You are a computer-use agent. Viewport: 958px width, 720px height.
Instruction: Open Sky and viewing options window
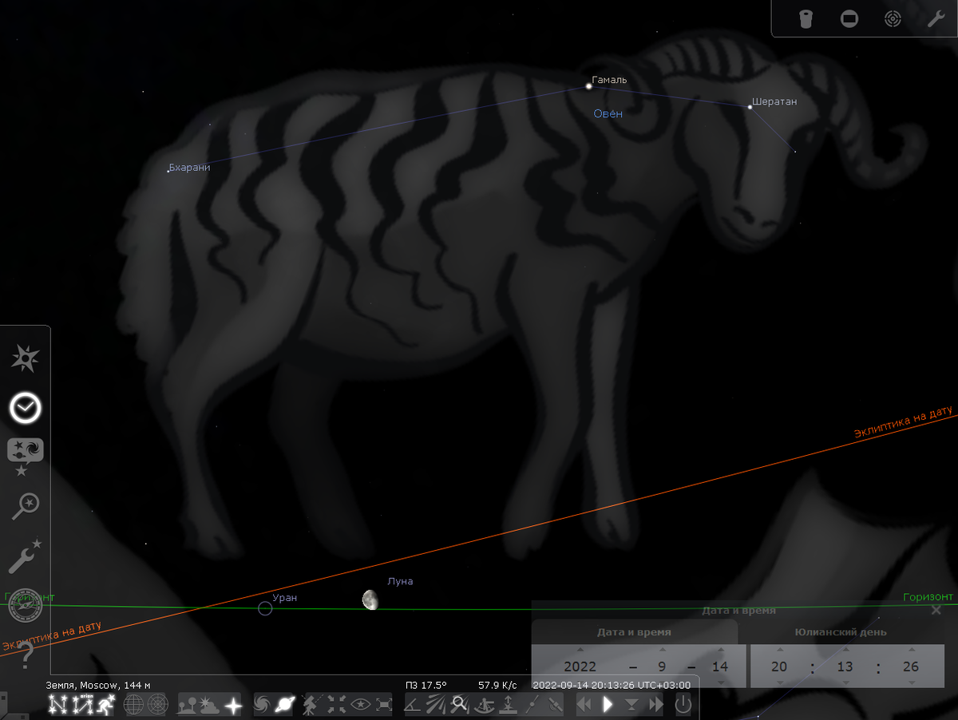pos(26,457)
